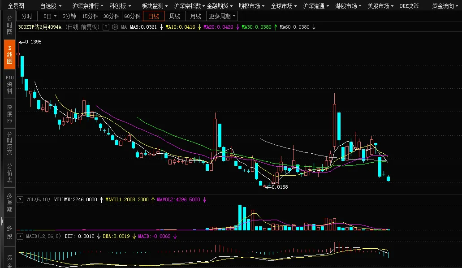This screenshot has height=268, width=462.
Task: Open the DDE决策 menu item
Action: (x=409, y=6)
